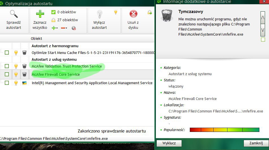Click the green checkmark icon beside 0 obiektów
269x150 pixels.
click(x=53, y=12)
